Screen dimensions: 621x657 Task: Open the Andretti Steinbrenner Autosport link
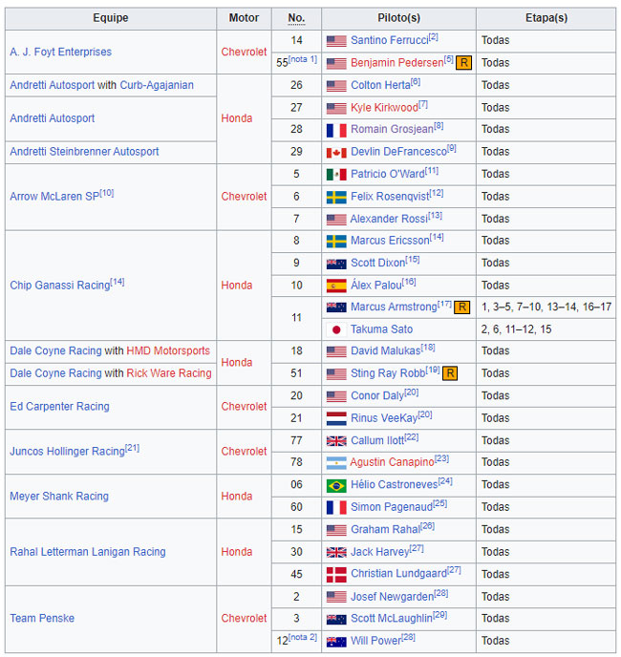84,151
